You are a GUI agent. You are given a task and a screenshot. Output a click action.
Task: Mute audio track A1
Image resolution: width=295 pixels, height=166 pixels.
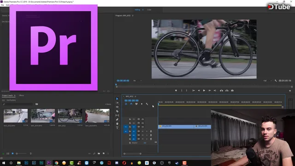[x=142, y=131]
